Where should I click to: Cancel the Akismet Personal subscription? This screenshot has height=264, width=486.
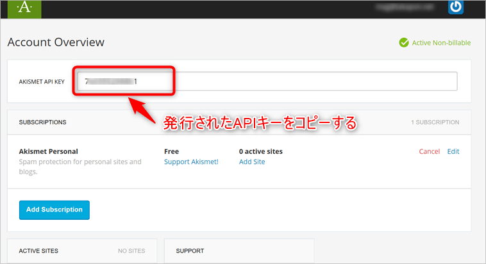tap(429, 151)
